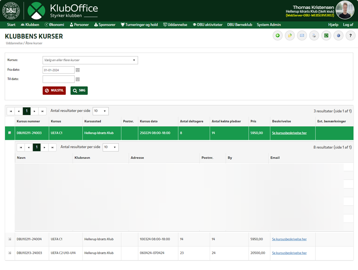This screenshot has height=270, width=358.
Task: Open course list results per page dropdown
Action: (101, 111)
